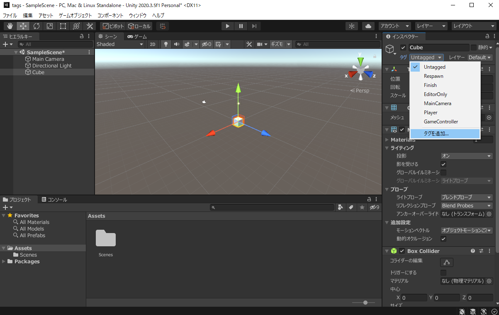Select the Scale tool
Screen dimensions: 499x315
point(50,26)
